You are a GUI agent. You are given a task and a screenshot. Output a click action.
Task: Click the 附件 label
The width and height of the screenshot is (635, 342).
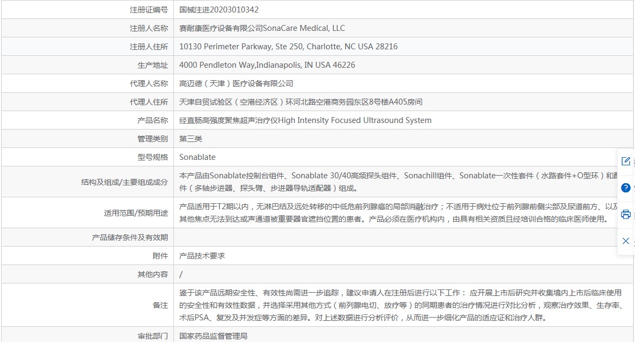click(160, 256)
